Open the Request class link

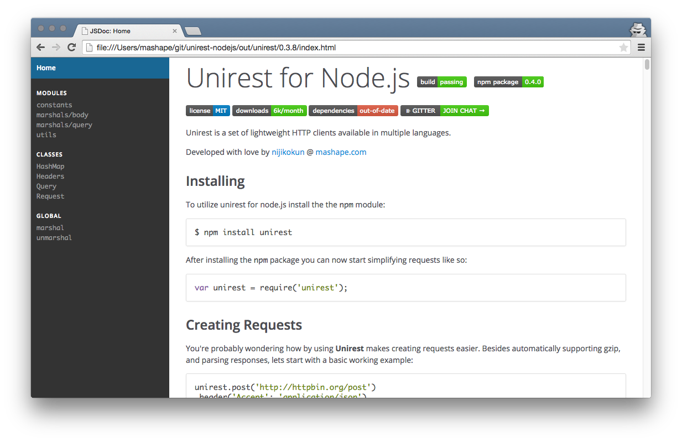[x=50, y=196]
